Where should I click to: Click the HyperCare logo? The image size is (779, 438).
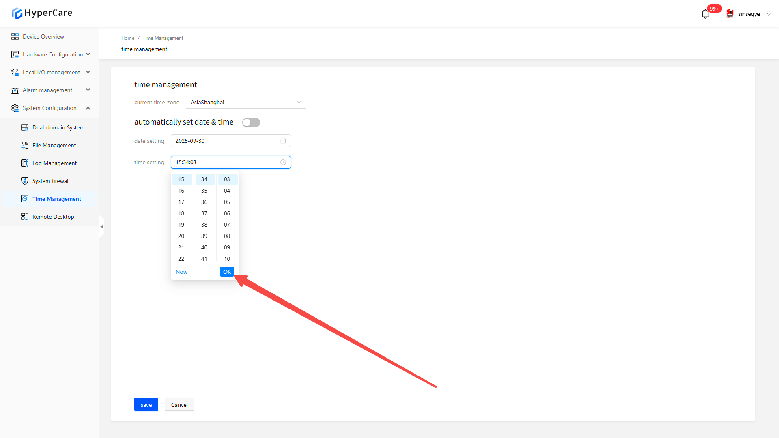[42, 13]
